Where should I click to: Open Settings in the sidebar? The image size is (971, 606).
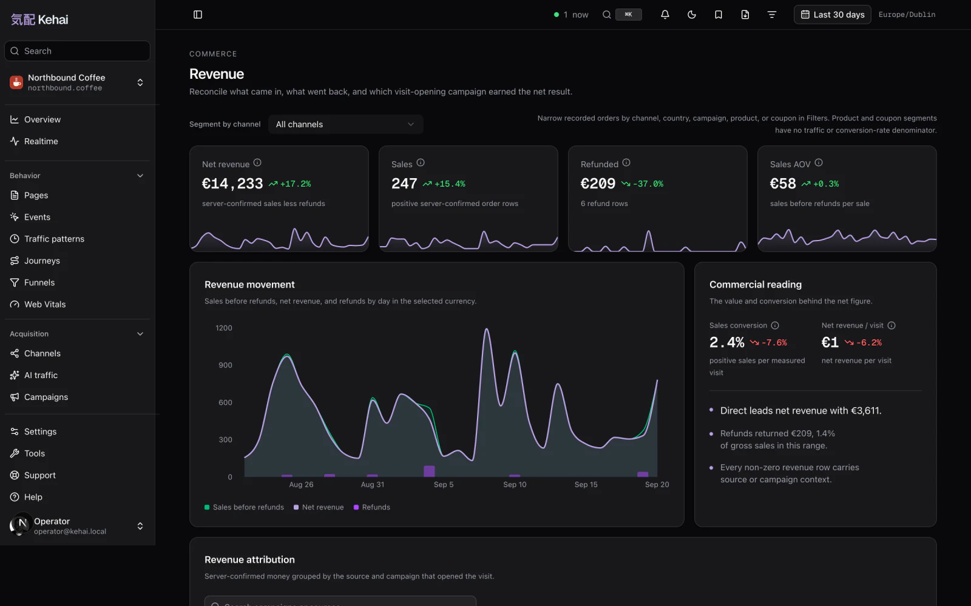coord(77,431)
